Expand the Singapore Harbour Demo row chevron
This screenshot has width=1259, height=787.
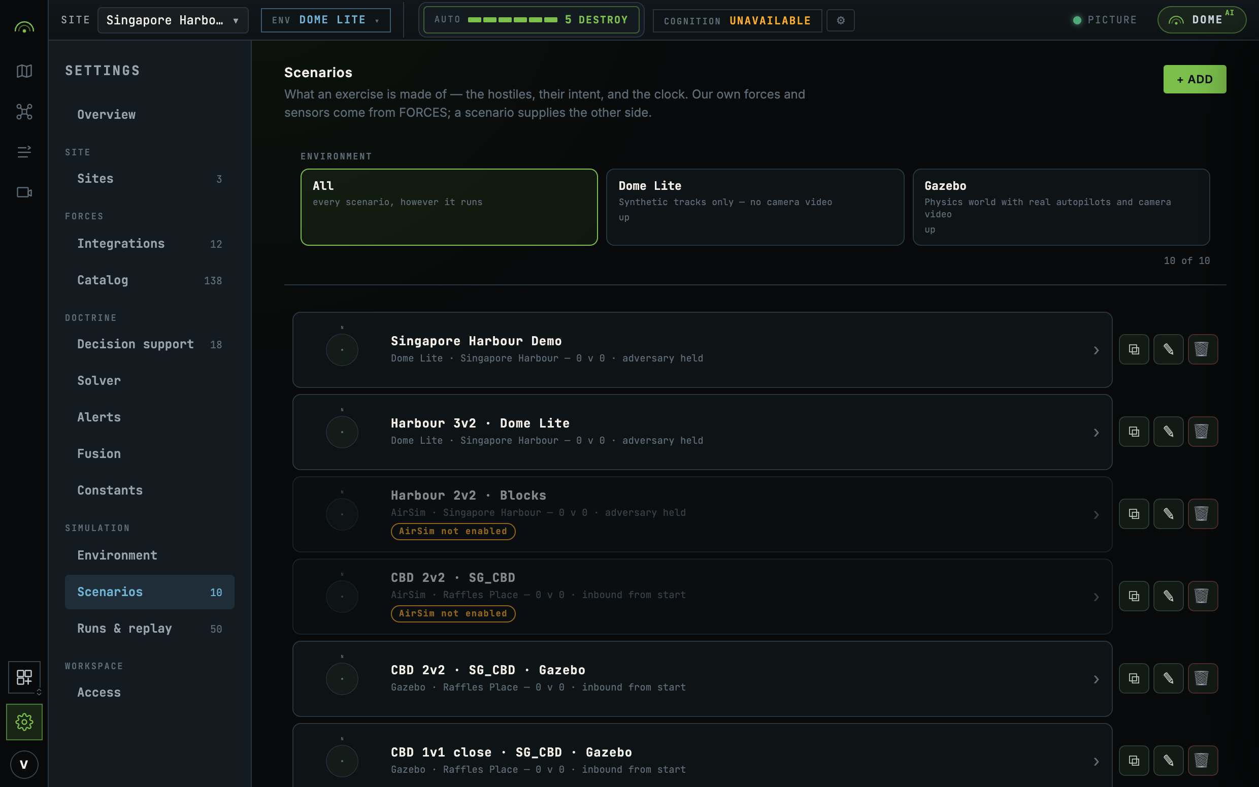[1096, 350]
